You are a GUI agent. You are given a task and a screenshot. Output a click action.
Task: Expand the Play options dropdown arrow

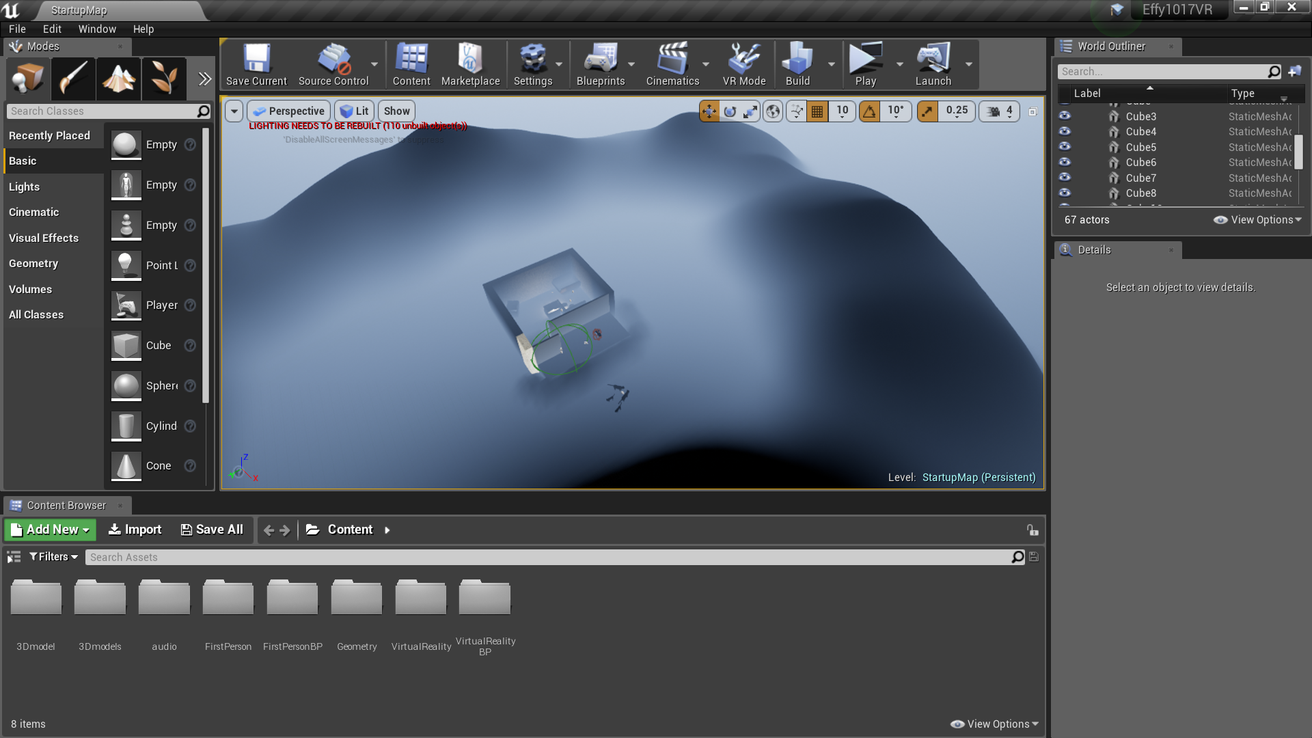(899, 64)
